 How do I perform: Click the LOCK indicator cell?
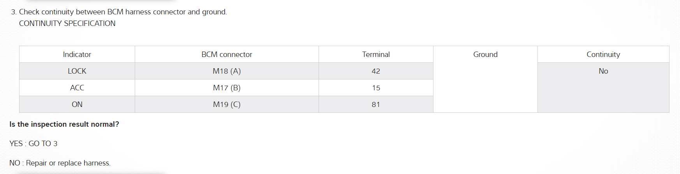point(77,71)
